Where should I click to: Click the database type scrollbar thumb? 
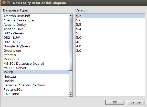coord(71,44)
